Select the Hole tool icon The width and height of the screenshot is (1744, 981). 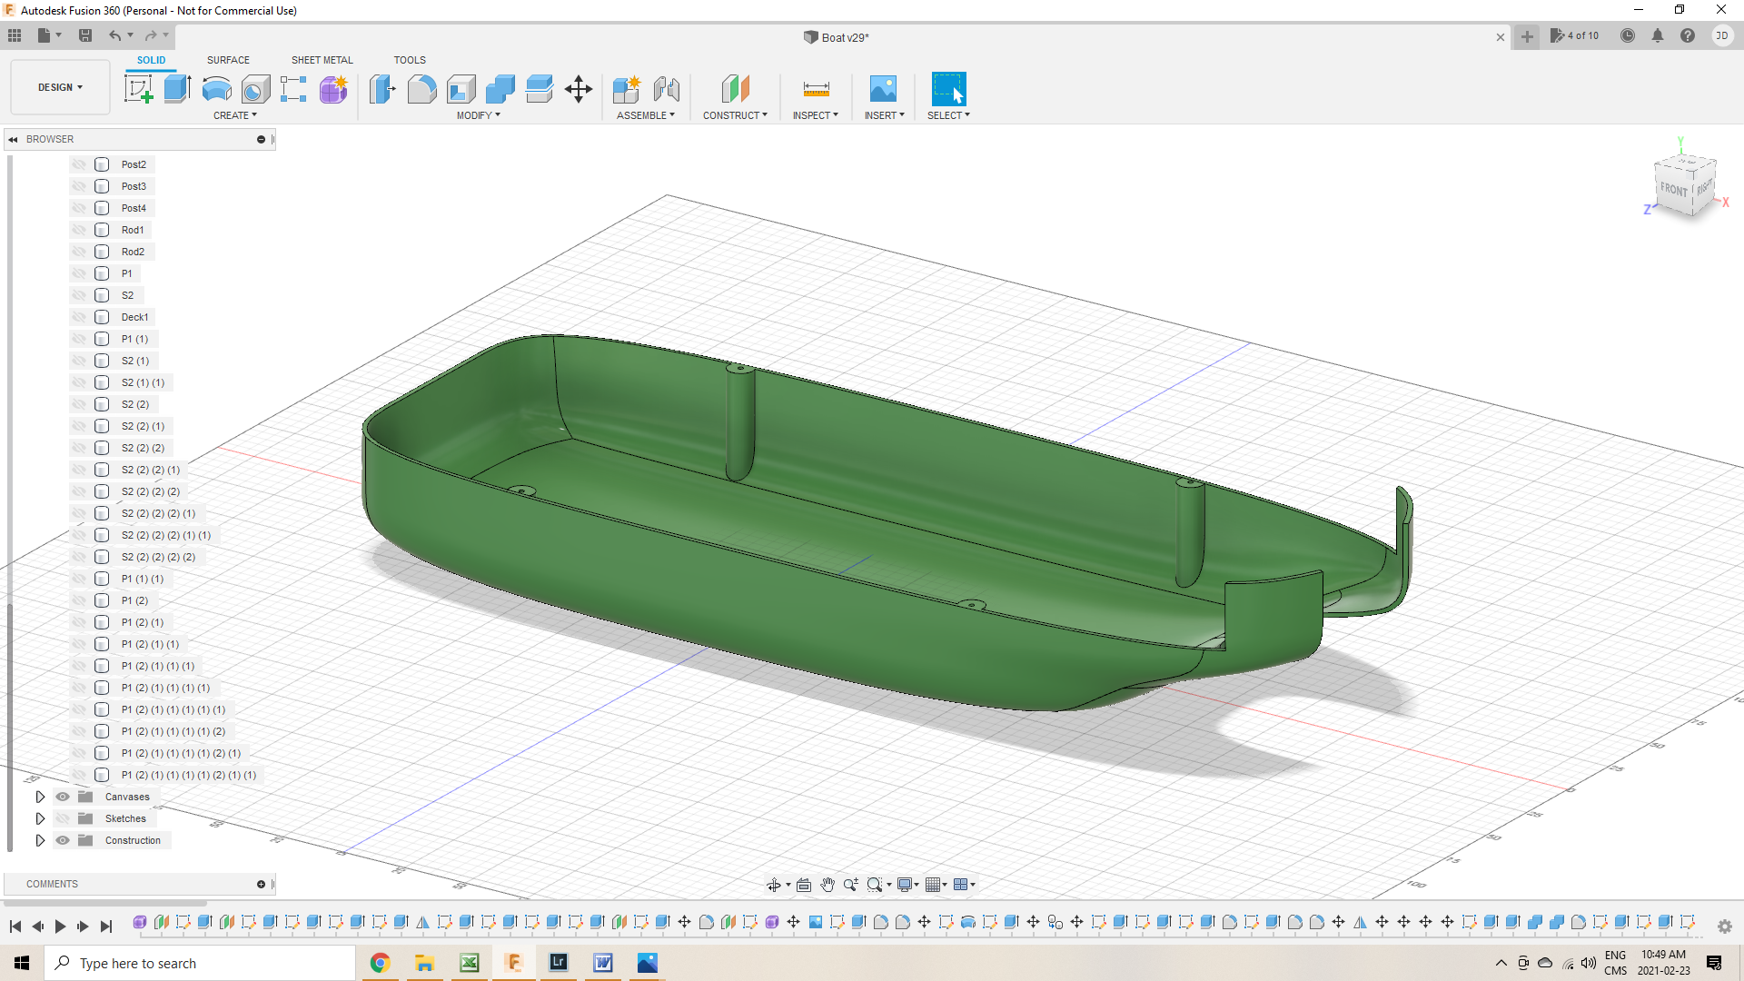tap(255, 89)
